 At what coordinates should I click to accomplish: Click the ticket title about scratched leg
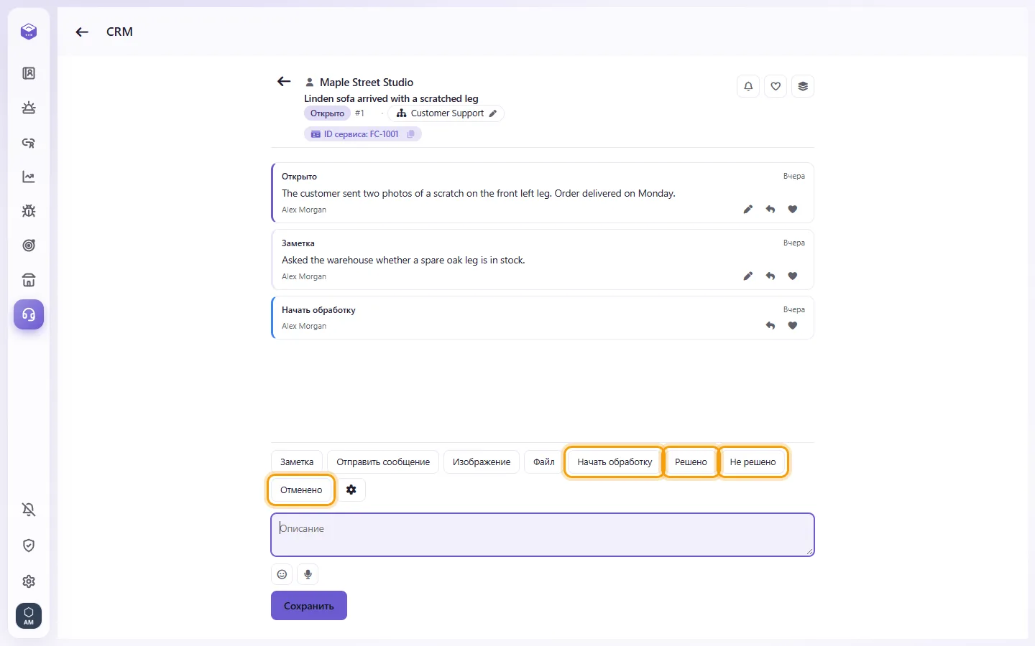[x=391, y=98]
